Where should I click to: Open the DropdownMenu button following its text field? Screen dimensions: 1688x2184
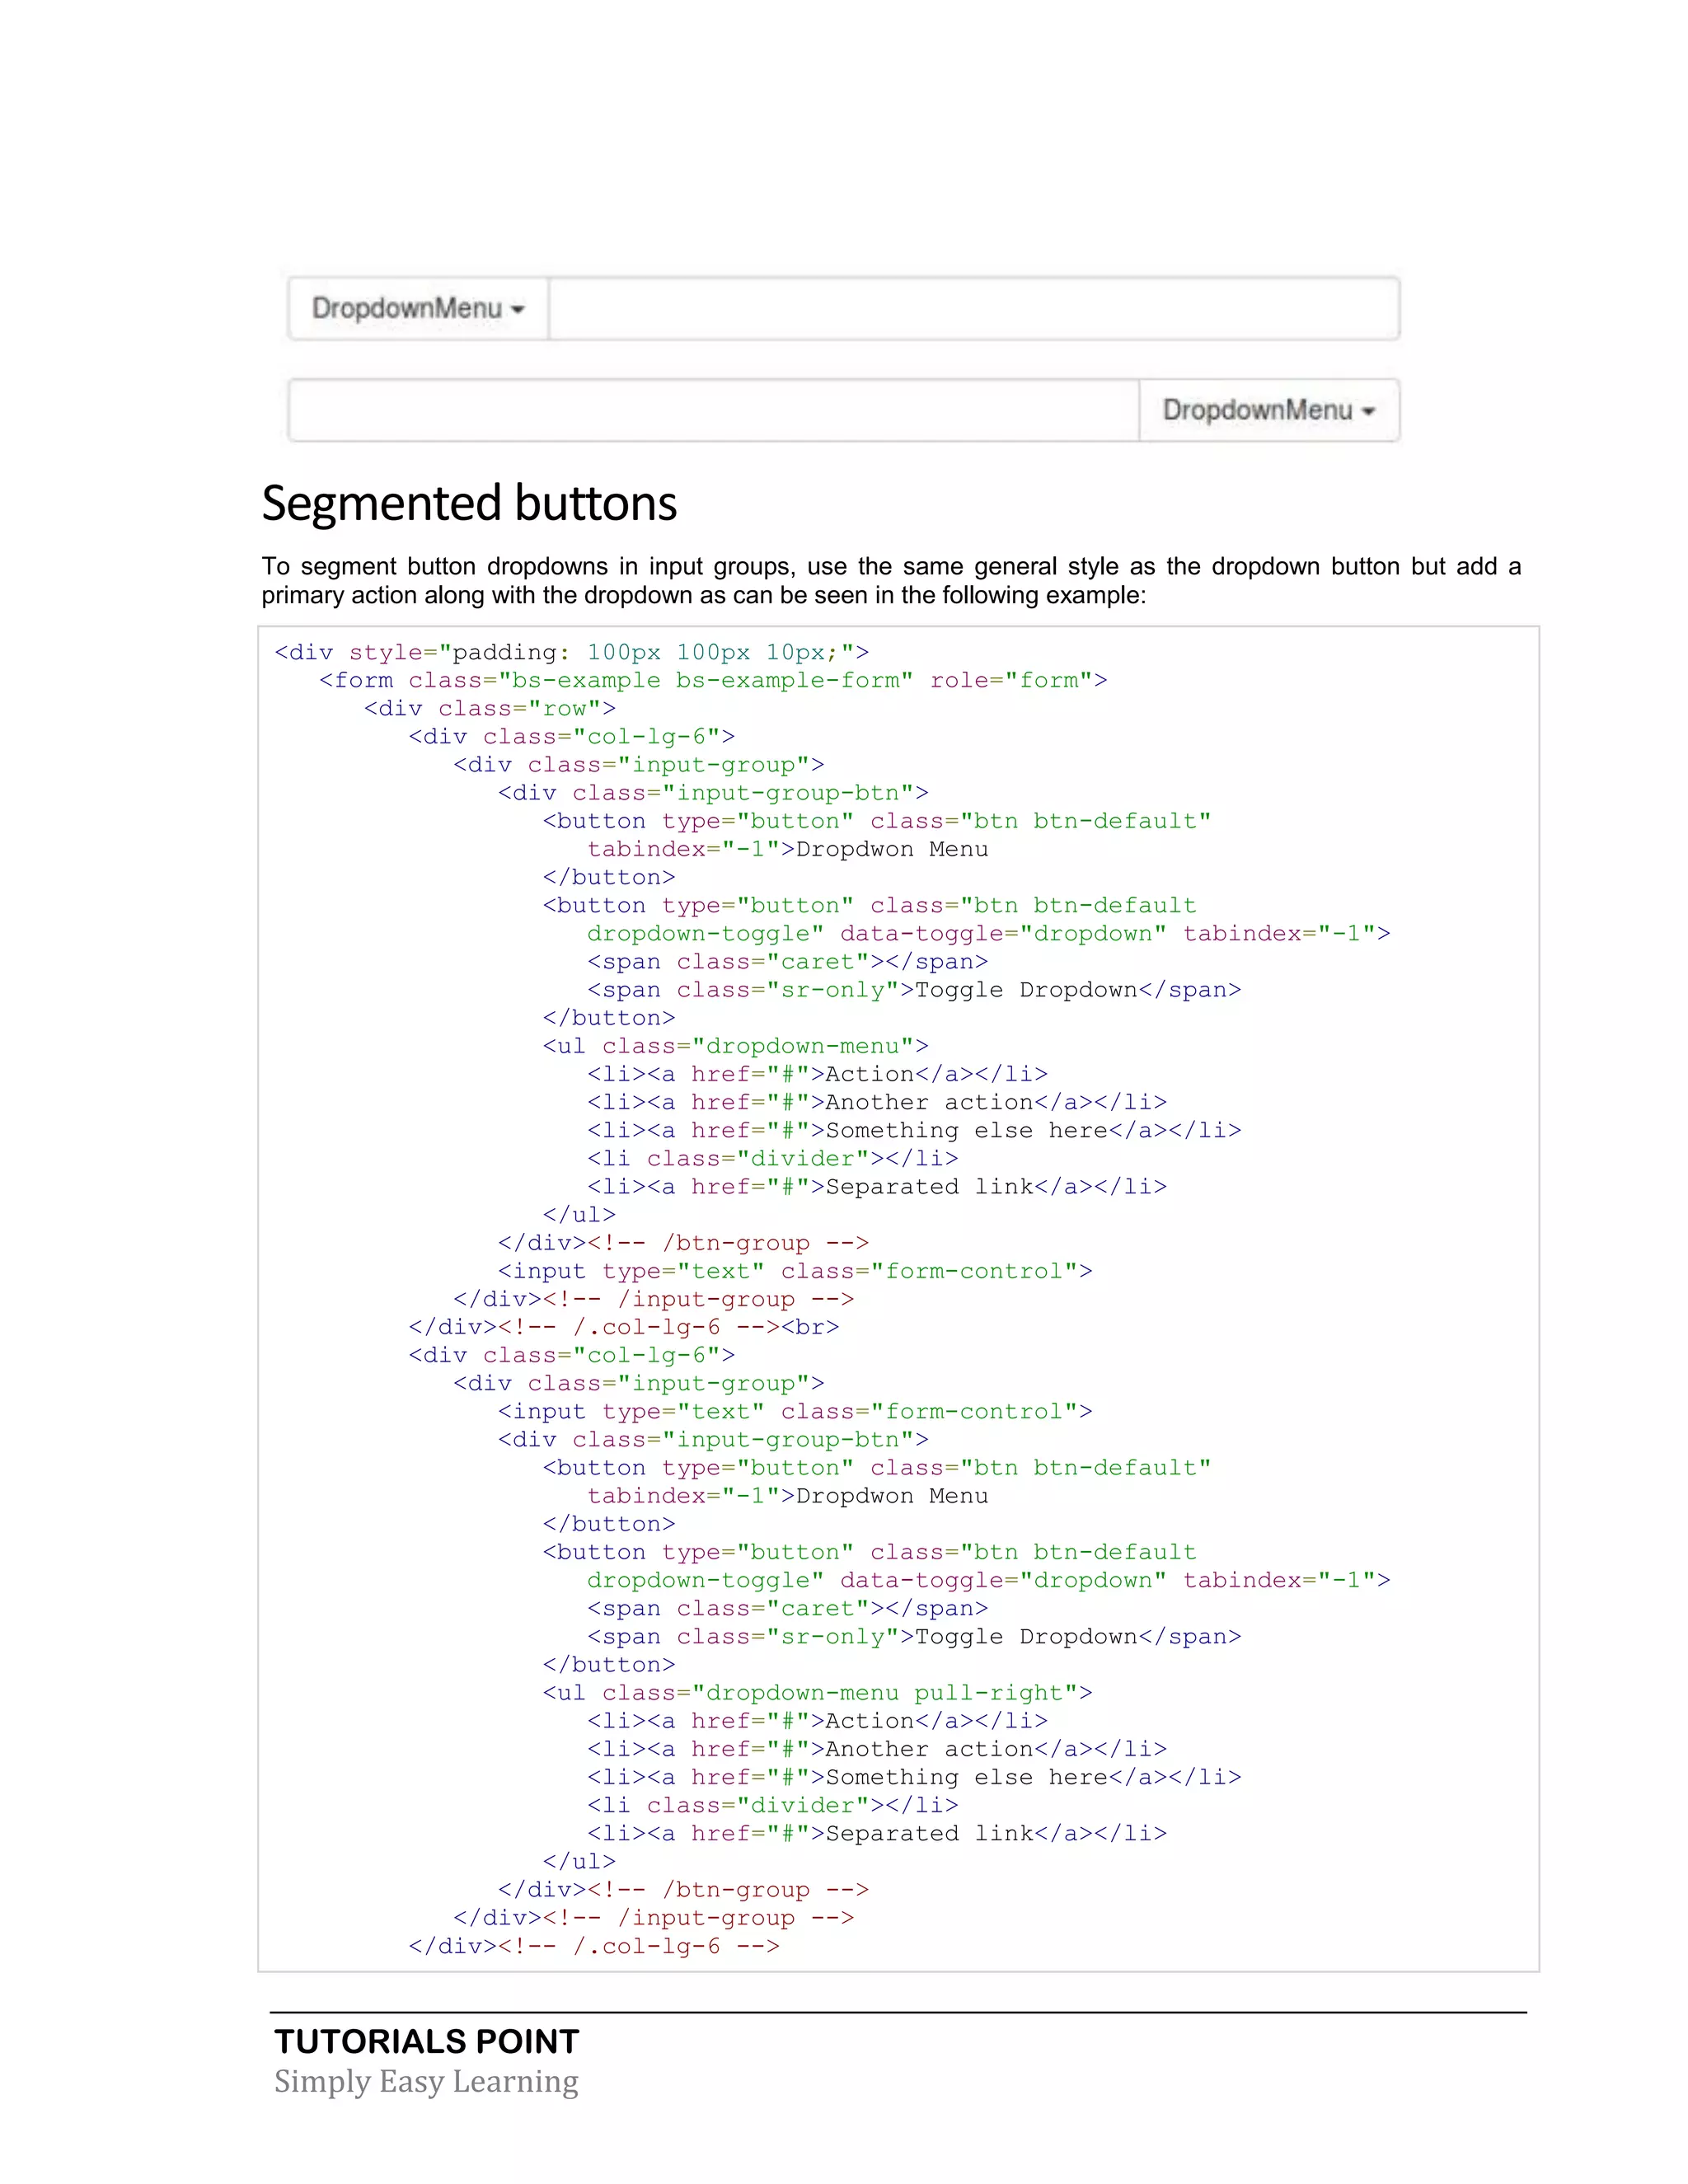point(1269,410)
